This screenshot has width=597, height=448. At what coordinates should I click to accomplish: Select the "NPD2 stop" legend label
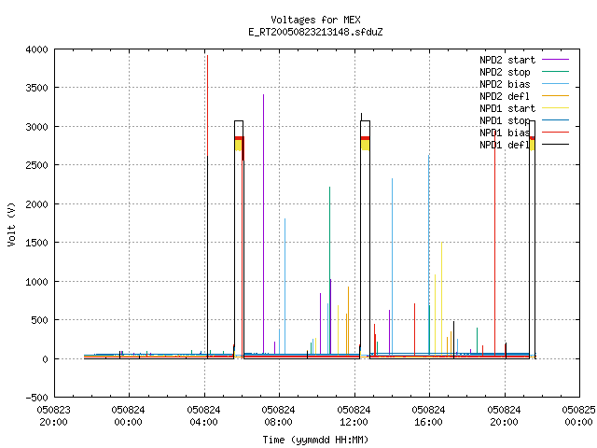tap(505, 72)
